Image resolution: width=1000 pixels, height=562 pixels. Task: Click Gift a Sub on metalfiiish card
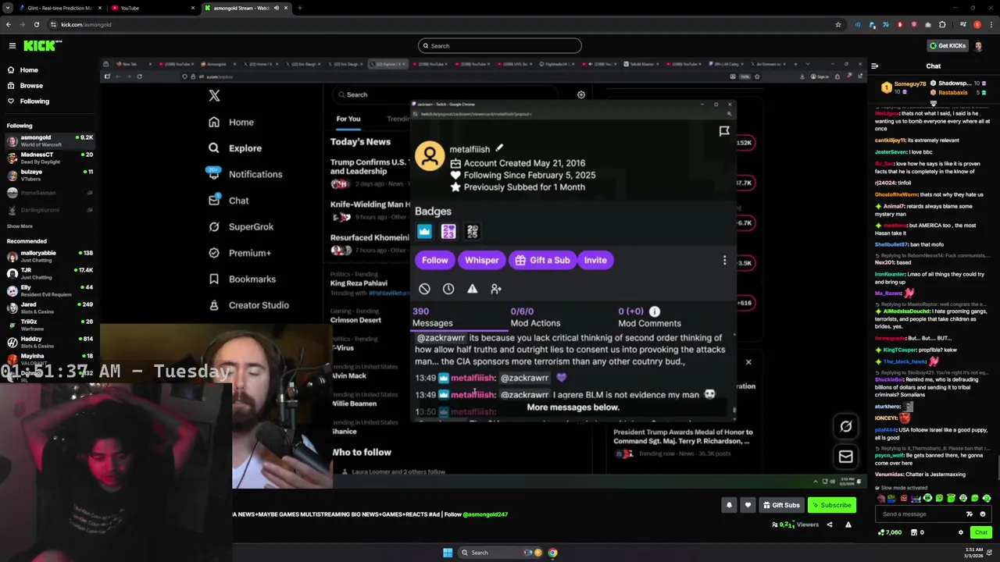(543, 261)
